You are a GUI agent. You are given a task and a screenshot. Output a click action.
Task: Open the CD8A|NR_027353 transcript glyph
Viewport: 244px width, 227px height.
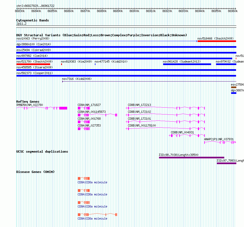[x=84, y=129]
